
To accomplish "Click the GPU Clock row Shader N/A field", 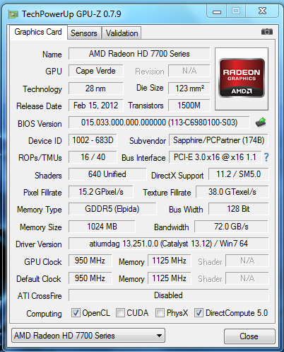I will point(247,261).
